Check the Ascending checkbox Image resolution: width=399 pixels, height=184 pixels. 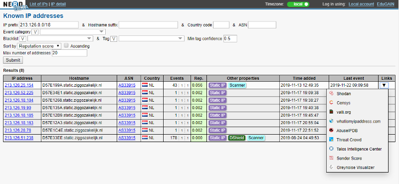coord(66,45)
